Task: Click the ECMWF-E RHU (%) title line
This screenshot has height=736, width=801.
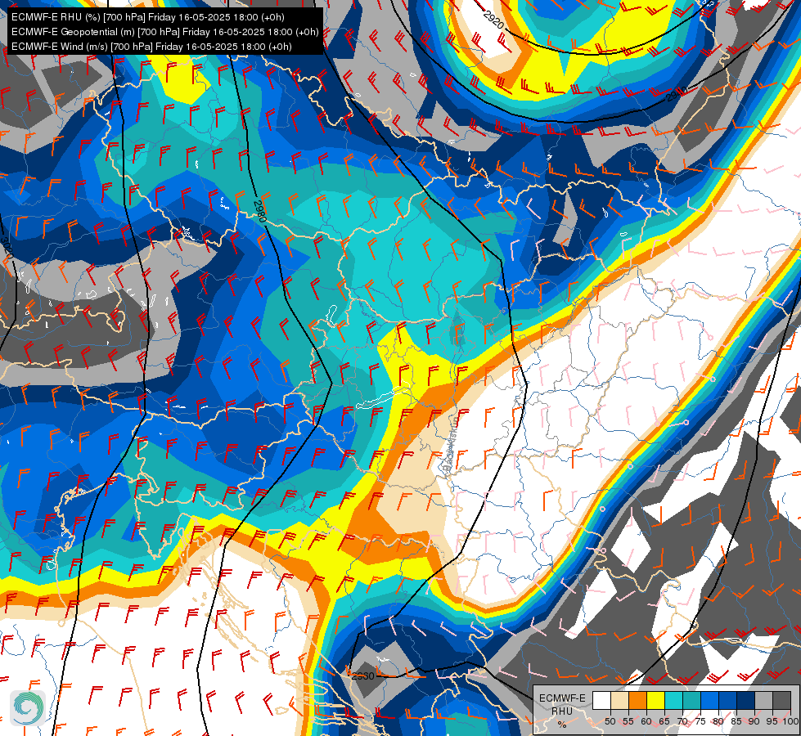Action: [x=147, y=17]
